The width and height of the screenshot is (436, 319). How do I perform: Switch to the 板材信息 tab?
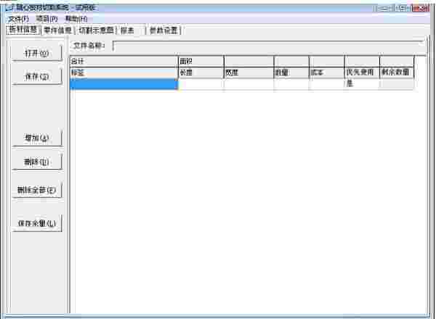(x=23, y=30)
